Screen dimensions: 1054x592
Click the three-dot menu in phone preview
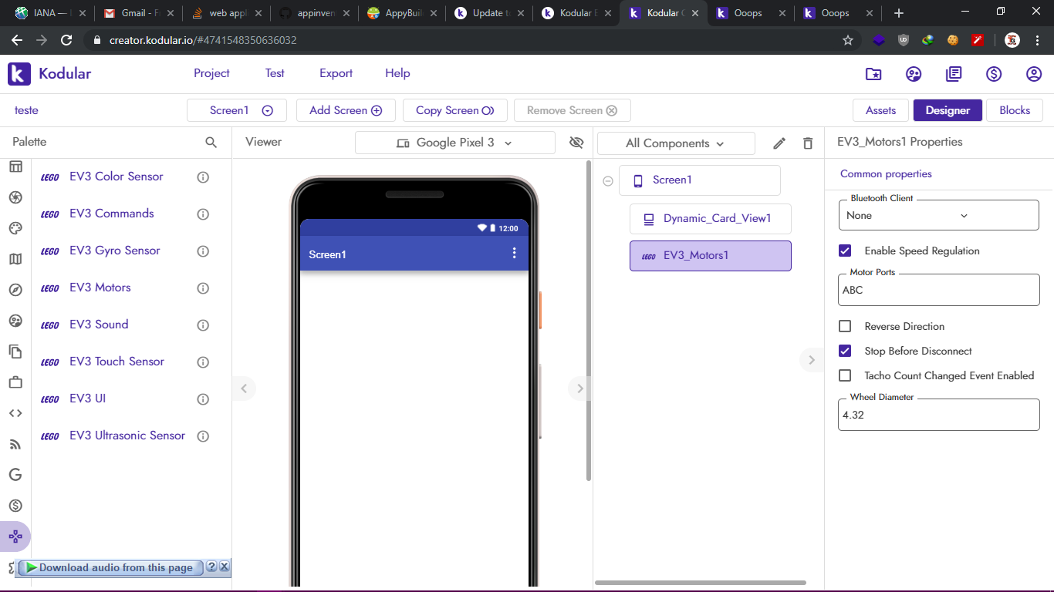(x=515, y=254)
